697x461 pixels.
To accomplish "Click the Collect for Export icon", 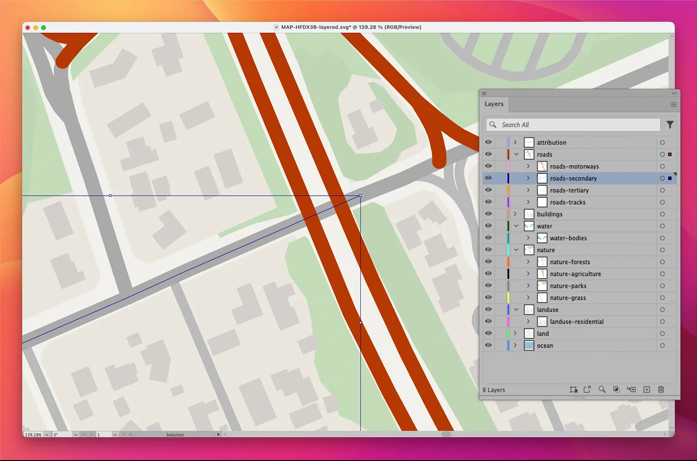I will click(x=574, y=390).
